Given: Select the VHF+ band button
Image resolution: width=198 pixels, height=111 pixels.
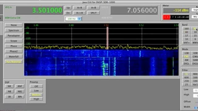Looking at the screenshot, I should (187, 43).
